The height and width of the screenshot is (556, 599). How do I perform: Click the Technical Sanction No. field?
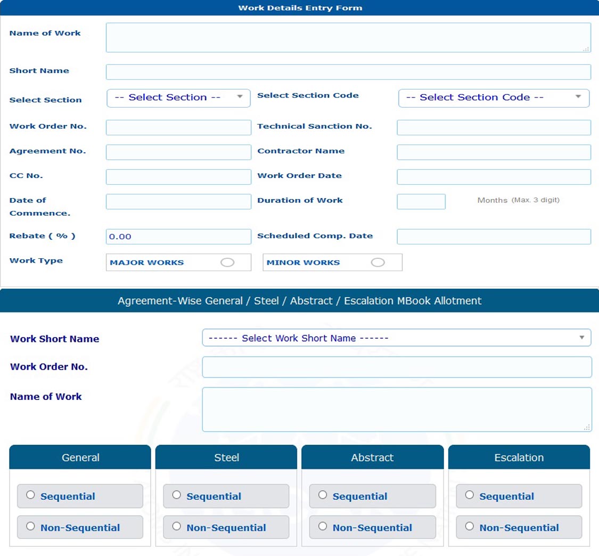(x=494, y=127)
